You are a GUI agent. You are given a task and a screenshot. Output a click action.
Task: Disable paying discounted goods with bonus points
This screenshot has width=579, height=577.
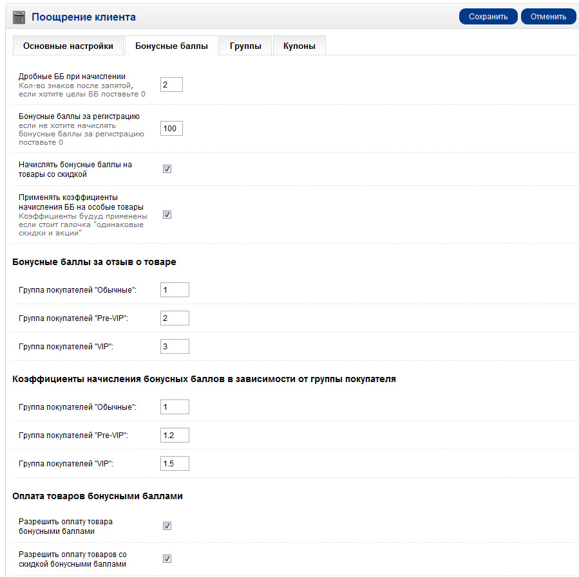167,558
